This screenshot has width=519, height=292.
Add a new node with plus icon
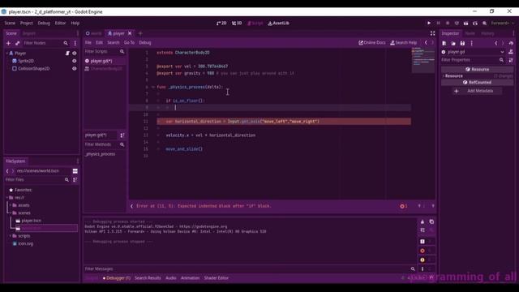tap(8, 43)
